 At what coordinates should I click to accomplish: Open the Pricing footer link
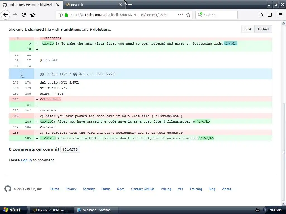pyautogui.click(x=166, y=189)
